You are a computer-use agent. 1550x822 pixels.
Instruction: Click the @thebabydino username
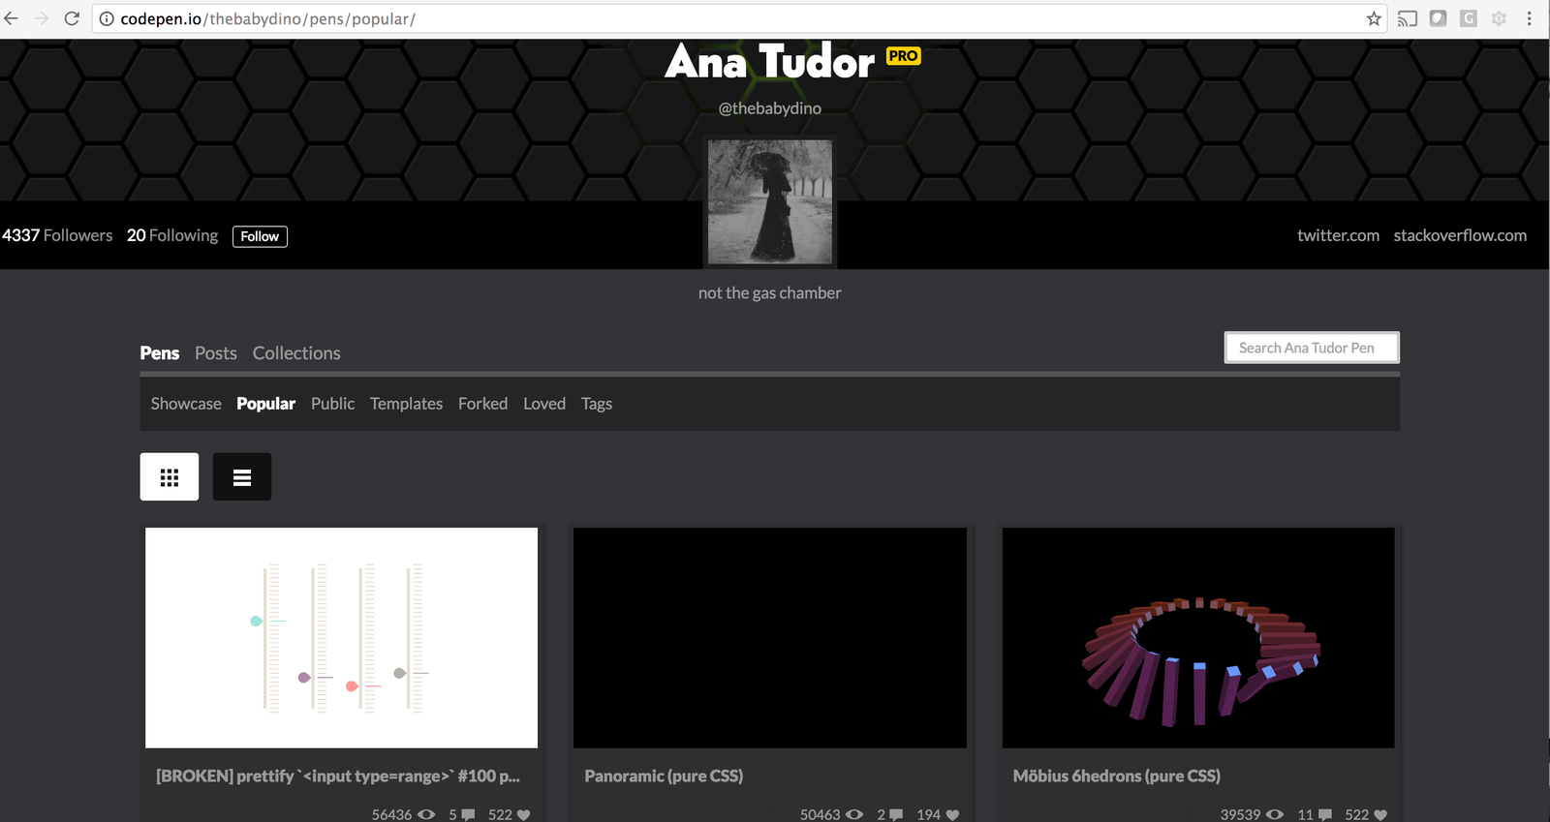point(770,108)
